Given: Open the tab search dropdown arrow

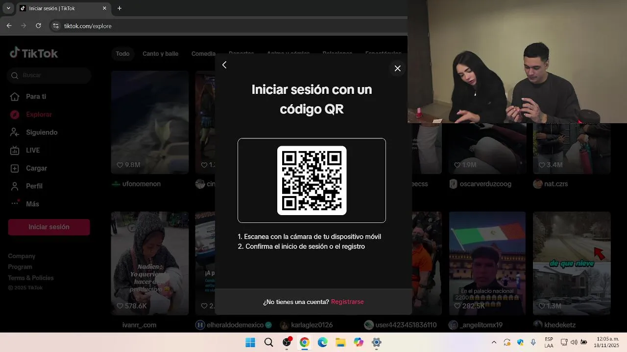Looking at the screenshot, I should [8, 8].
